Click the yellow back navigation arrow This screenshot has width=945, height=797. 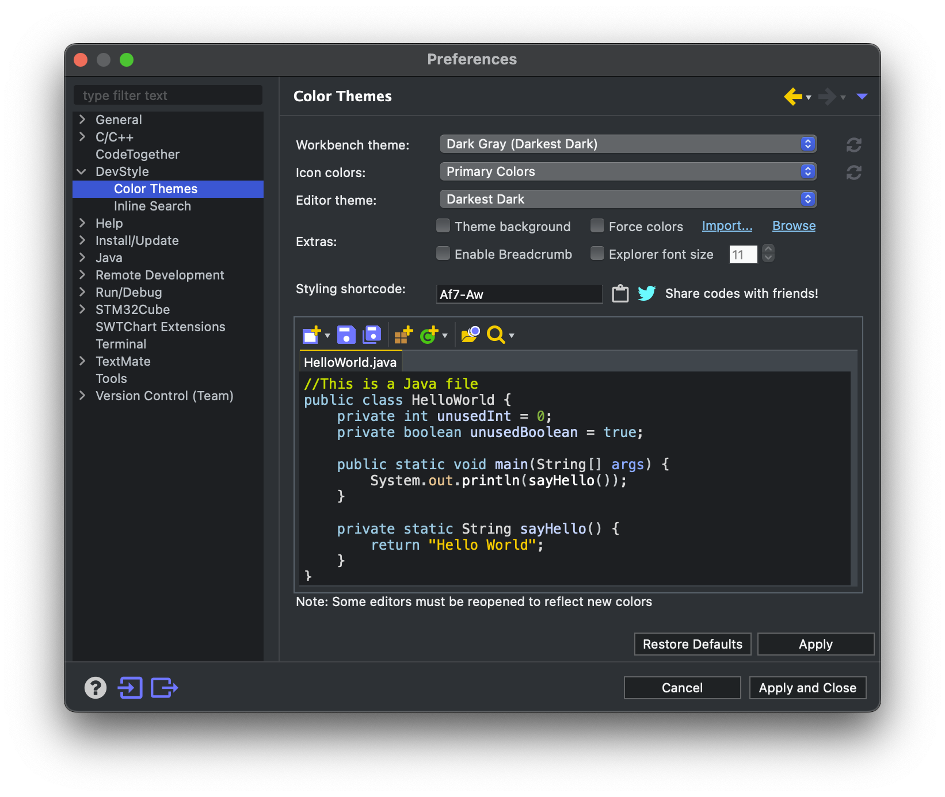click(x=793, y=97)
